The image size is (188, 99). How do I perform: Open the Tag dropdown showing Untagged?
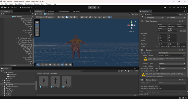tap(155, 18)
